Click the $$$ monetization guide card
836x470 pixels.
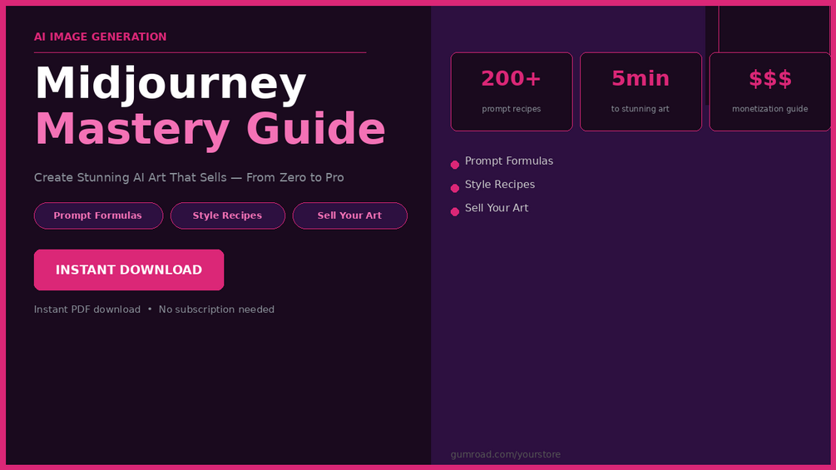770,92
